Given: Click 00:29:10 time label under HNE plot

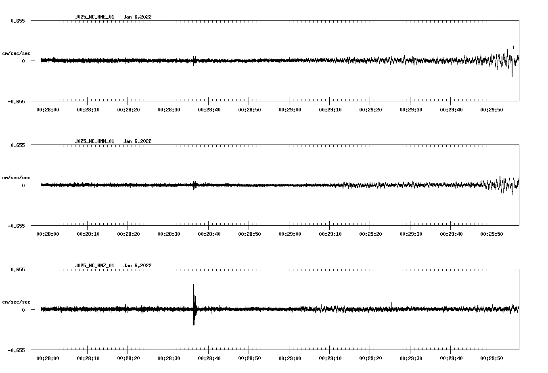Looking at the screenshot, I should coord(330,109).
